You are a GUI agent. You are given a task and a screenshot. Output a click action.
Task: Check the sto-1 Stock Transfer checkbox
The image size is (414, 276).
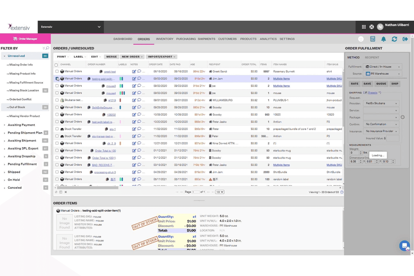(57, 129)
